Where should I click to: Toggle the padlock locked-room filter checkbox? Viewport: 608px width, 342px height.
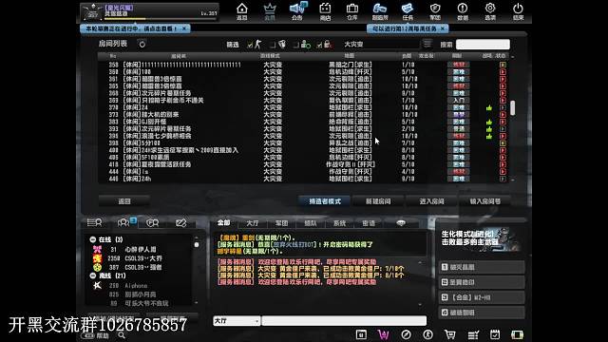(x=319, y=45)
